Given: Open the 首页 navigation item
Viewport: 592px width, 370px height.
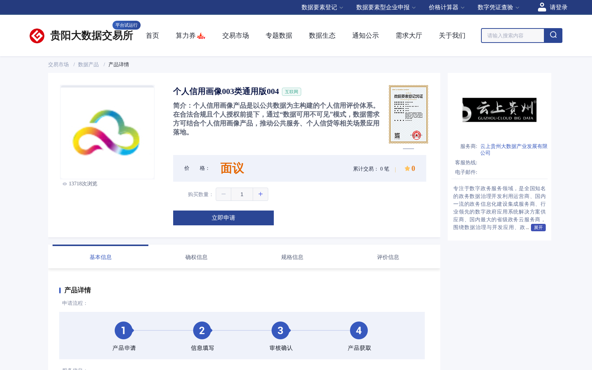Looking at the screenshot, I should tap(152, 36).
